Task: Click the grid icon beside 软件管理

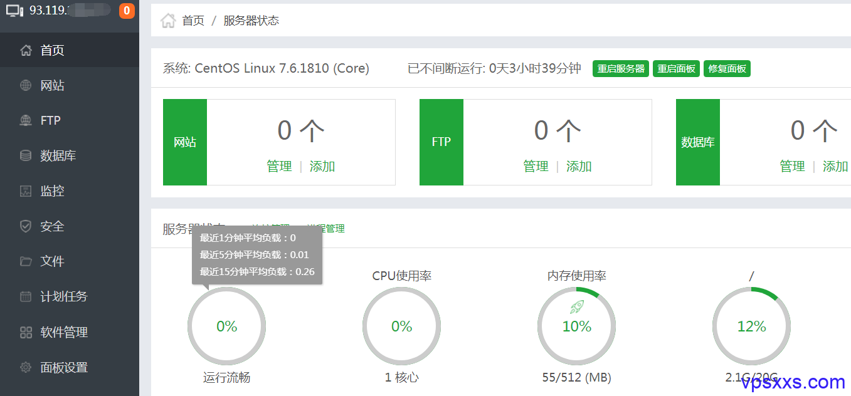Action: pyautogui.click(x=26, y=332)
